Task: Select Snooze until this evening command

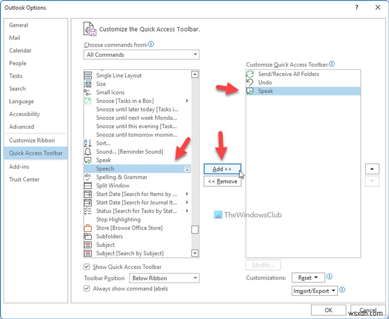Action: (x=137, y=126)
